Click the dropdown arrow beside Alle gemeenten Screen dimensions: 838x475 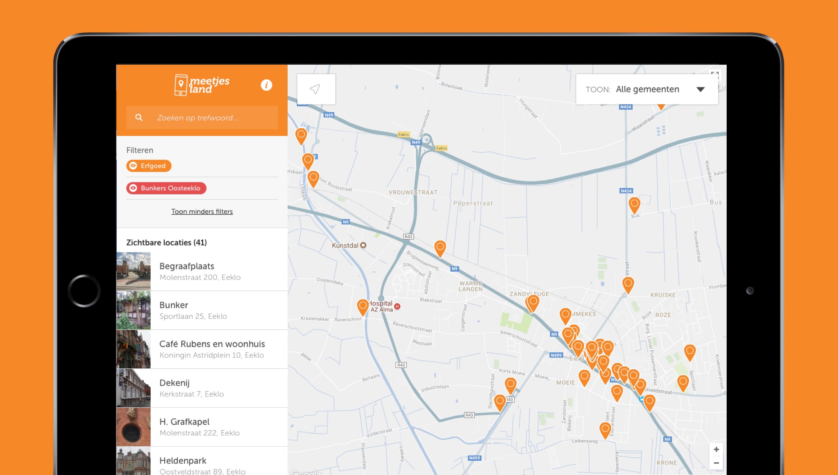click(700, 89)
